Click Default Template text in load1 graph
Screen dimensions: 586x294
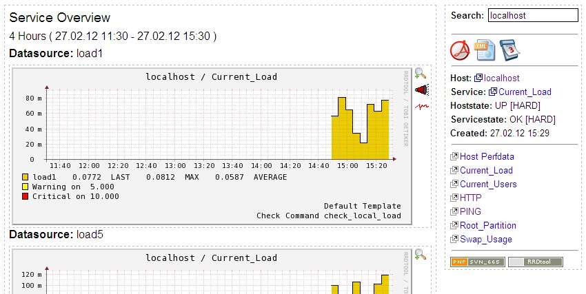click(363, 206)
